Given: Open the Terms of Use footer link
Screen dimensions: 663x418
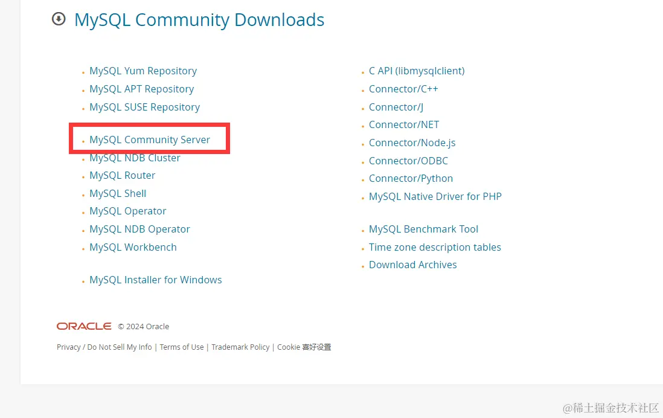Looking at the screenshot, I should (x=181, y=347).
